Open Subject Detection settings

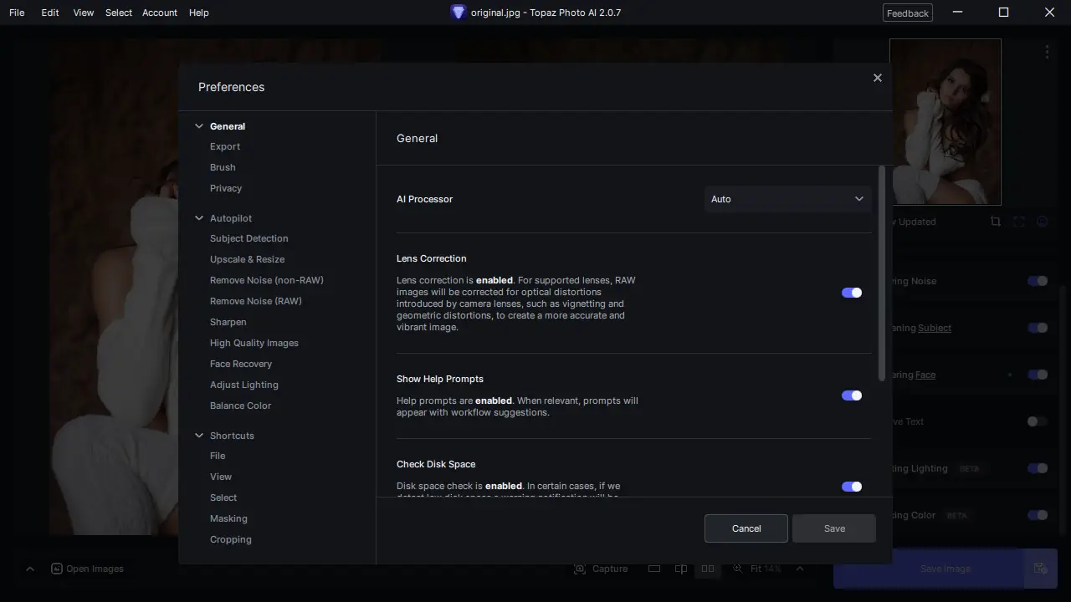point(249,238)
